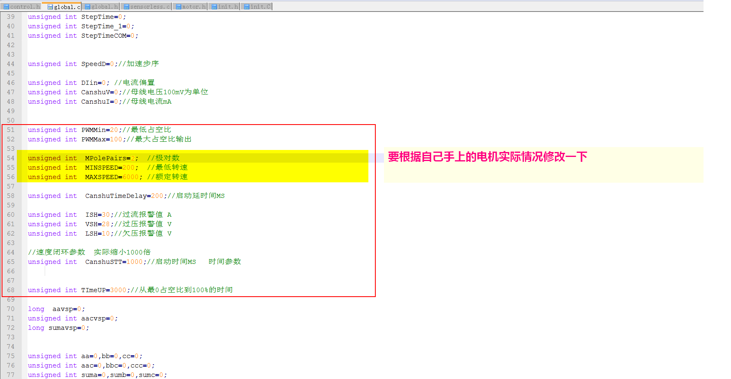Click the comment containing 实际缩小1000倍
Screen dimensions: 731x379
click(89, 252)
